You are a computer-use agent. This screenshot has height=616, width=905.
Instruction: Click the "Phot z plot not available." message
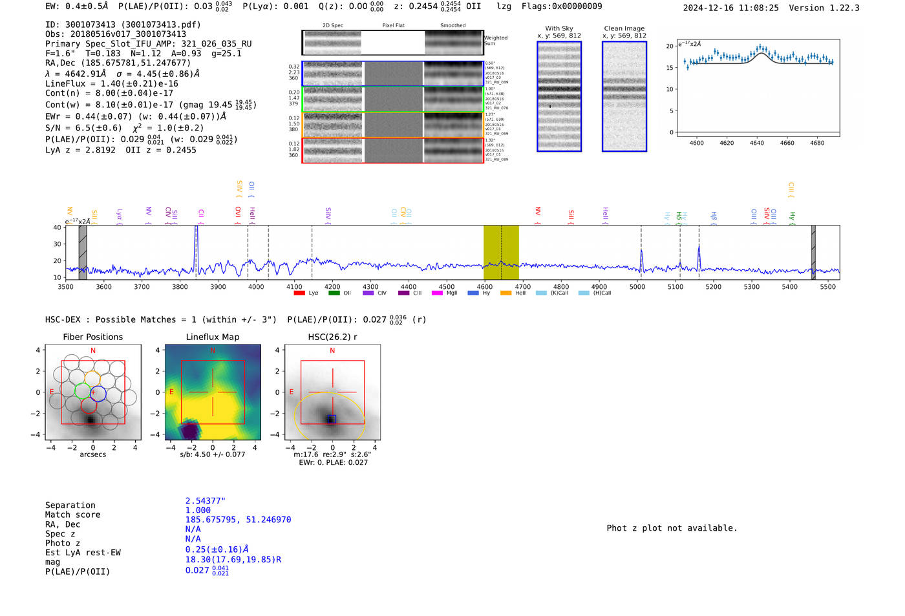672,528
